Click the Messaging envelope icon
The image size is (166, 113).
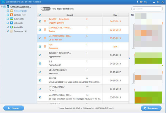[11, 11]
